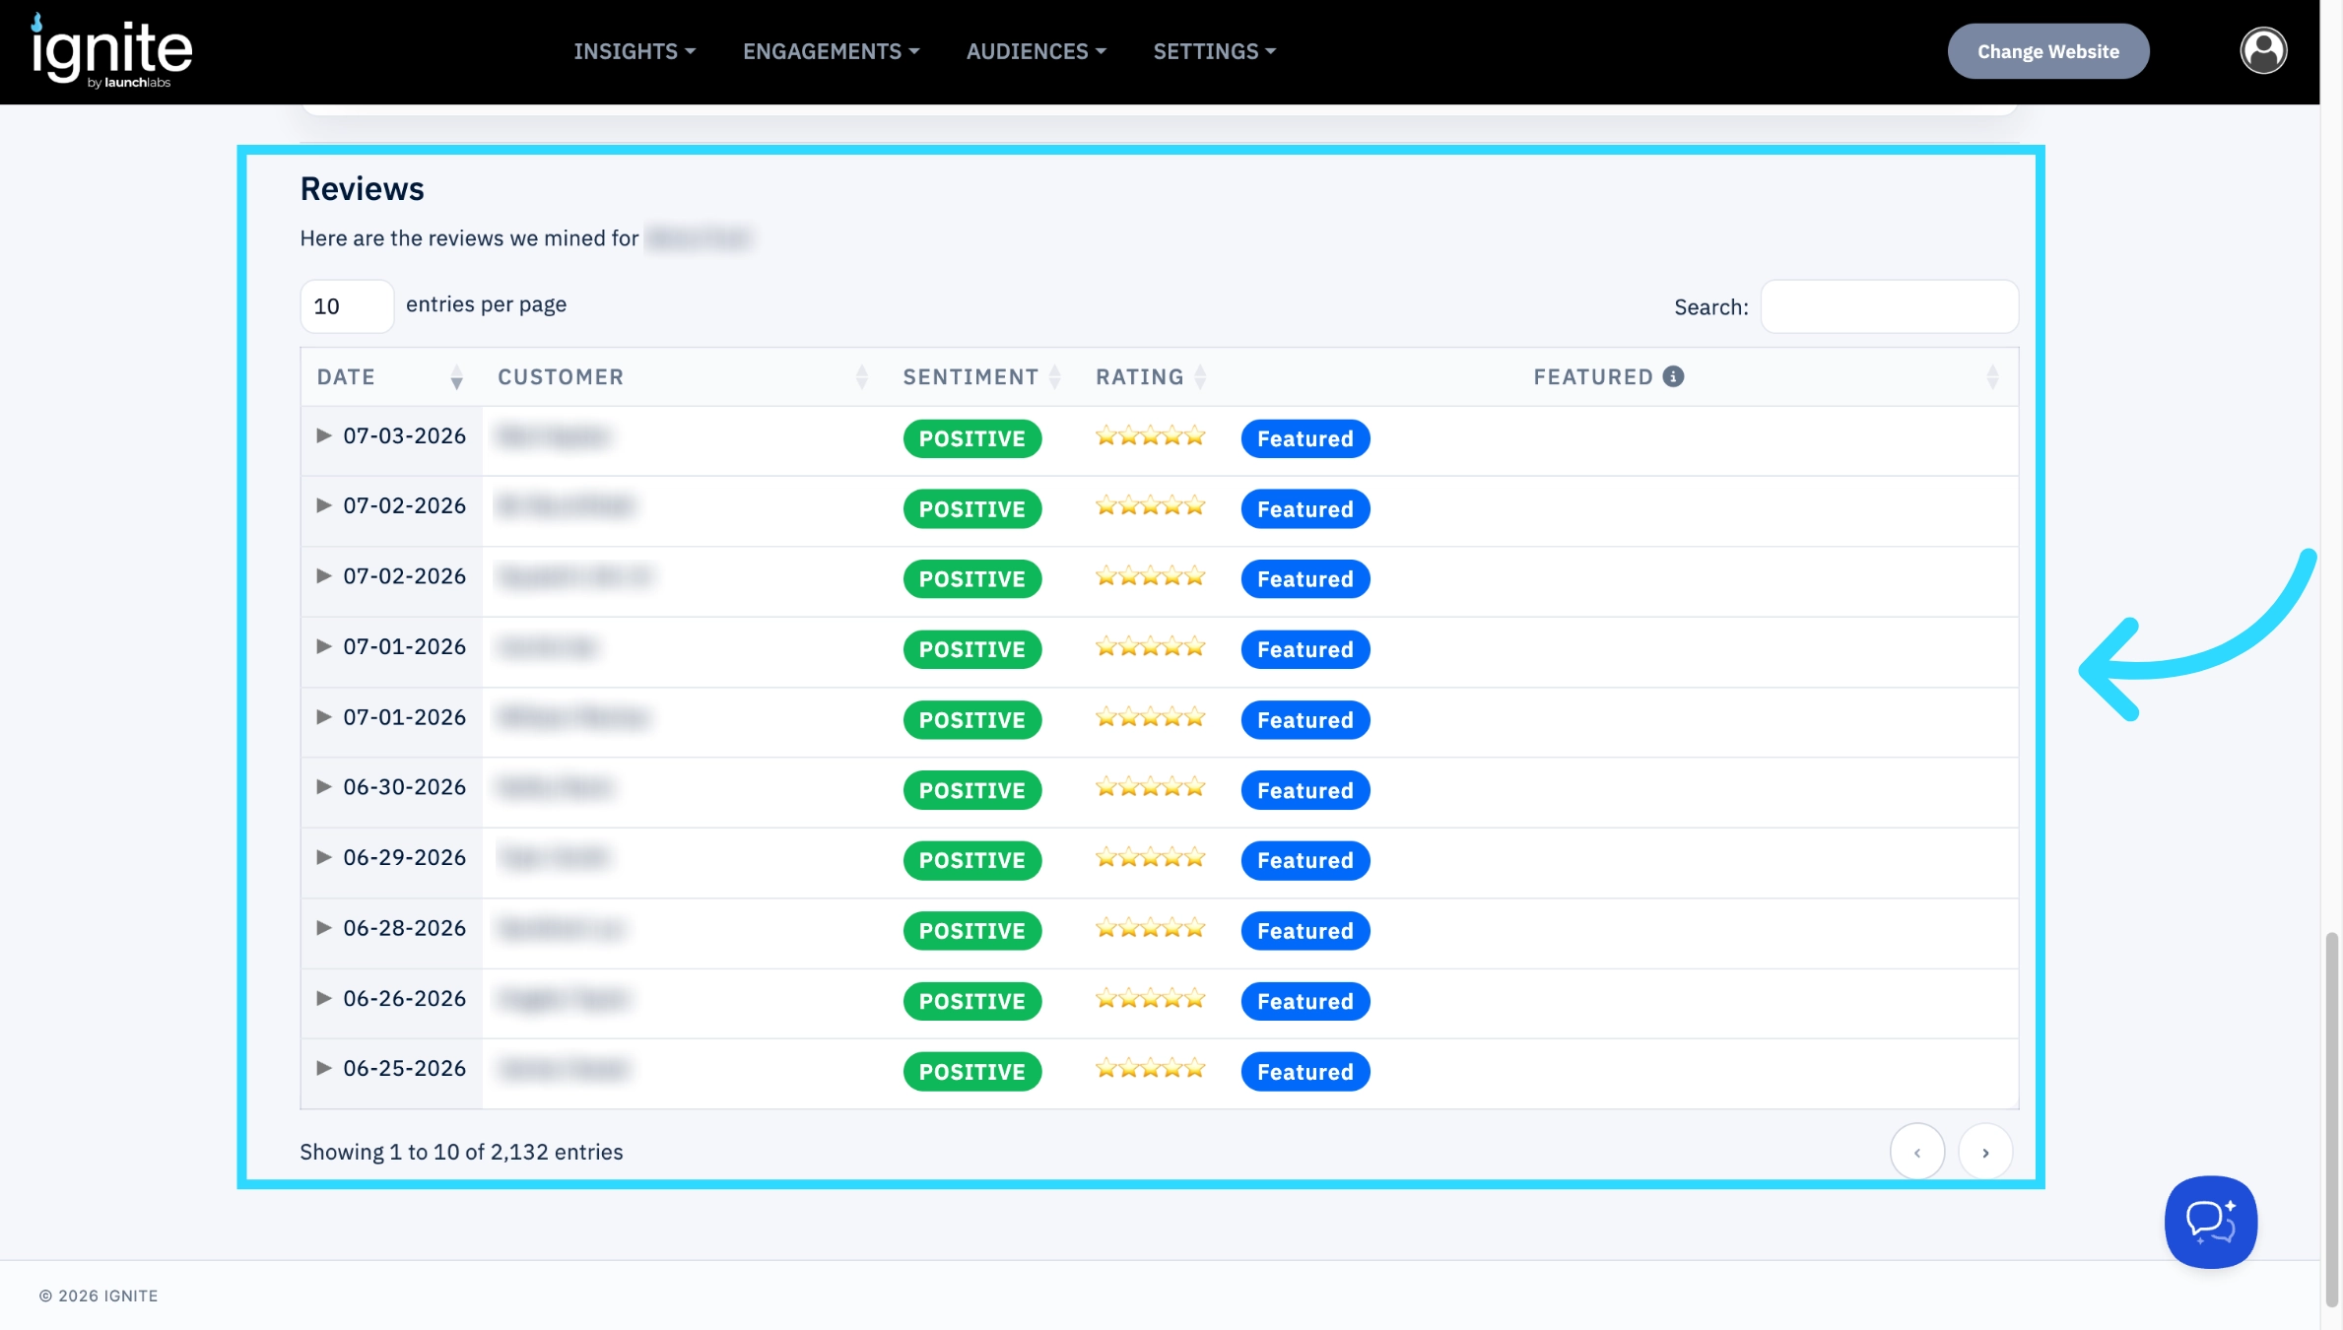Click the "Reviews" section heading

coord(362,188)
